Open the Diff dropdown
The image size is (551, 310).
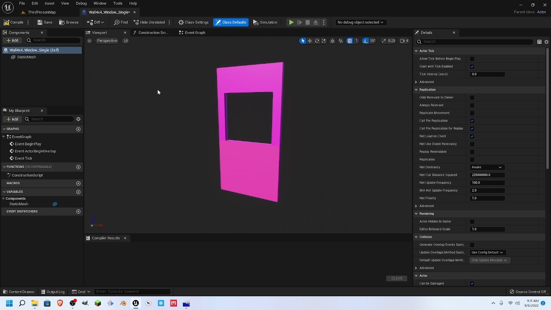(x=96, y=22)
